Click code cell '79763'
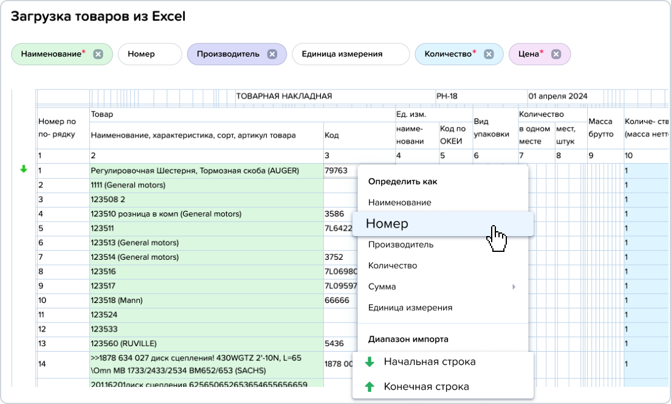 pyautogui.click(x=340, y=170)
